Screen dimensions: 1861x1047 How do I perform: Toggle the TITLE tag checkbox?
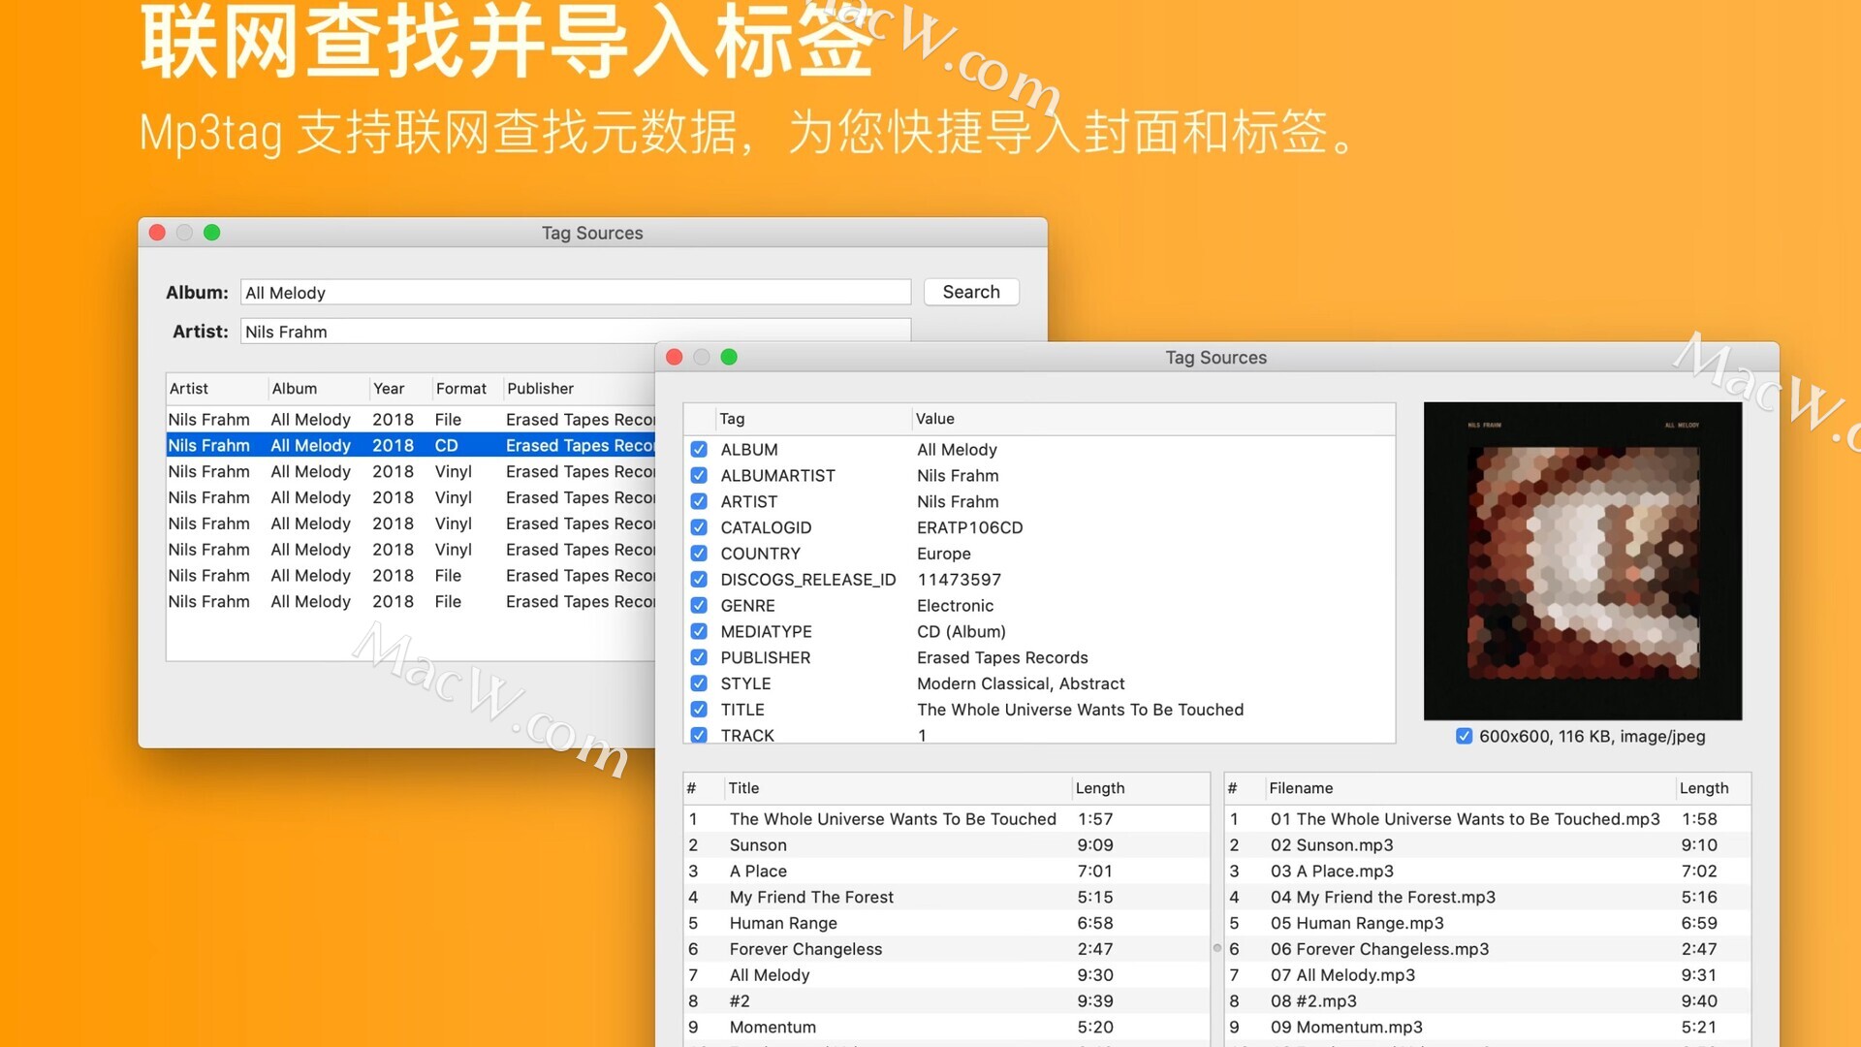coord(699,710)
